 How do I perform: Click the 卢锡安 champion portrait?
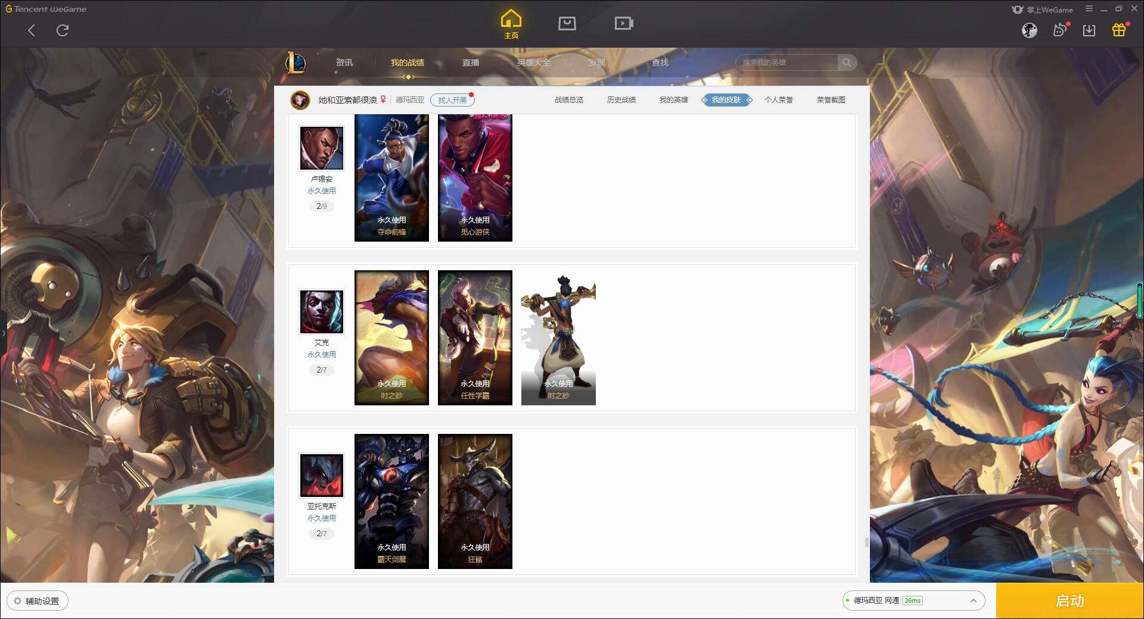(x=322, y=148)
